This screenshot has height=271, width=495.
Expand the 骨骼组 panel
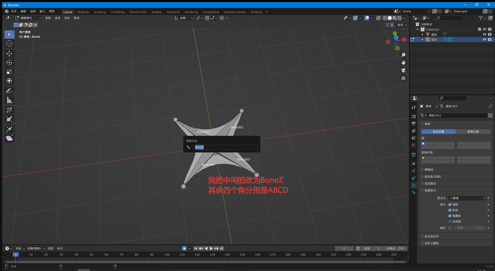coord(429,170)
